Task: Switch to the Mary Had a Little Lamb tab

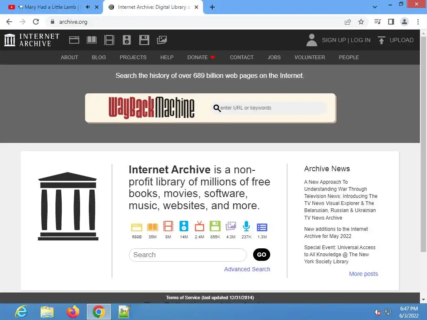Action: tap(50, 7)
